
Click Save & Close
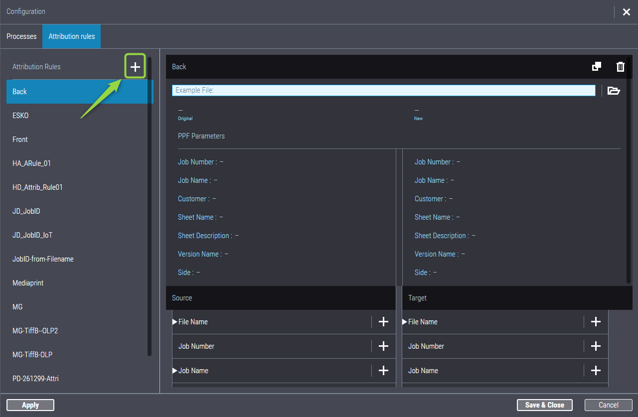[x=544, y=405]
